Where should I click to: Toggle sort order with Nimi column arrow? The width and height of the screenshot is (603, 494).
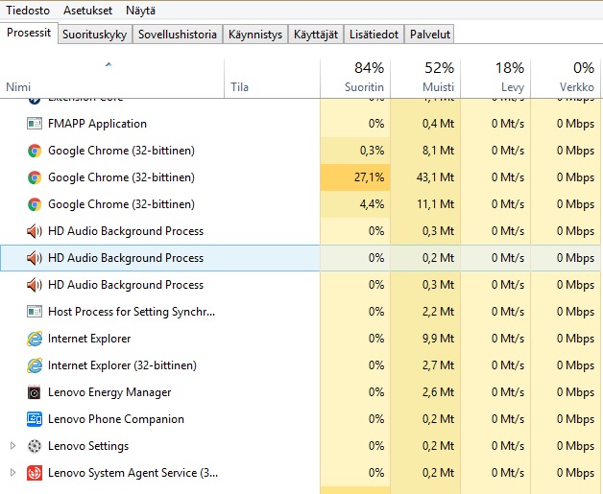click(109, 65)
